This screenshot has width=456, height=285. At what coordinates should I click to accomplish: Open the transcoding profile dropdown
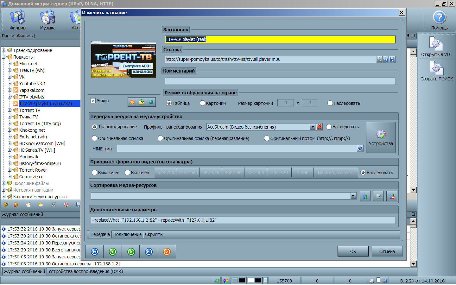pyautogui.click(x=313, y=127)
